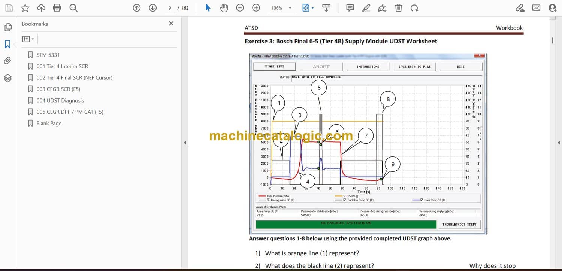
Task: Open the zoom level dropdown
Action: click(x=290, y=8)
